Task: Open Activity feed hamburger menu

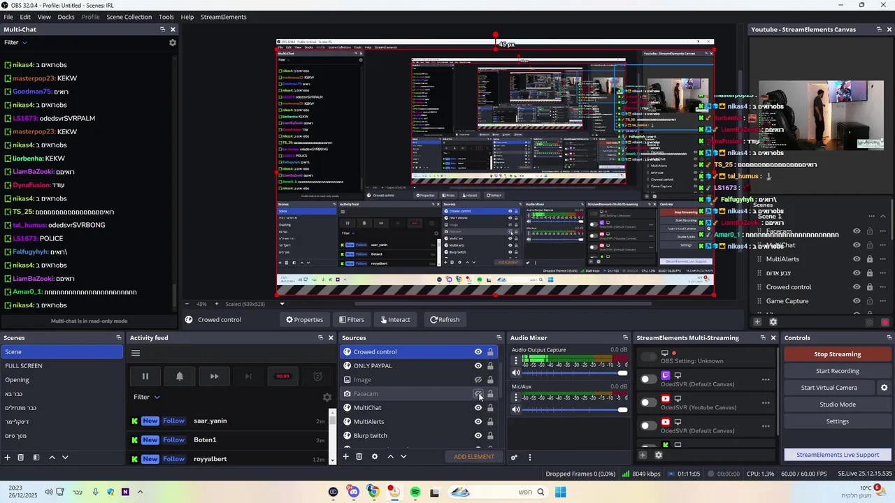Action: pos(136,353)
